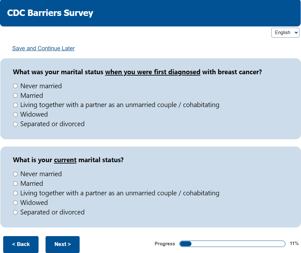
Task: Proceed with the Next button
Action: pos(62,244)
